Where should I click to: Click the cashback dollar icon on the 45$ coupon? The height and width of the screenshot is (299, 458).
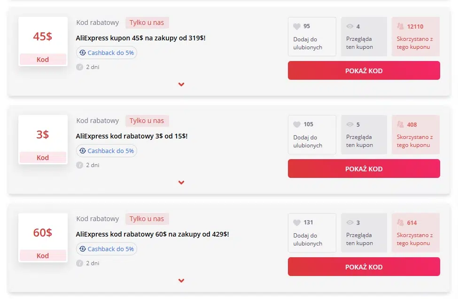[x=83, y=53]
